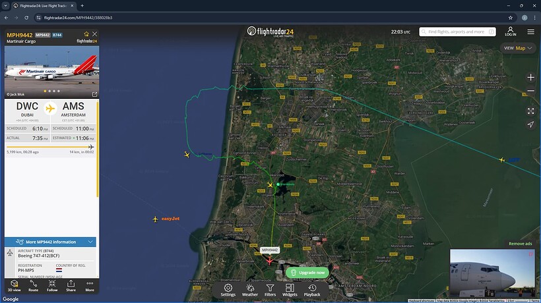Select the Lufthansa aircraft over the sea

(187, 155)
